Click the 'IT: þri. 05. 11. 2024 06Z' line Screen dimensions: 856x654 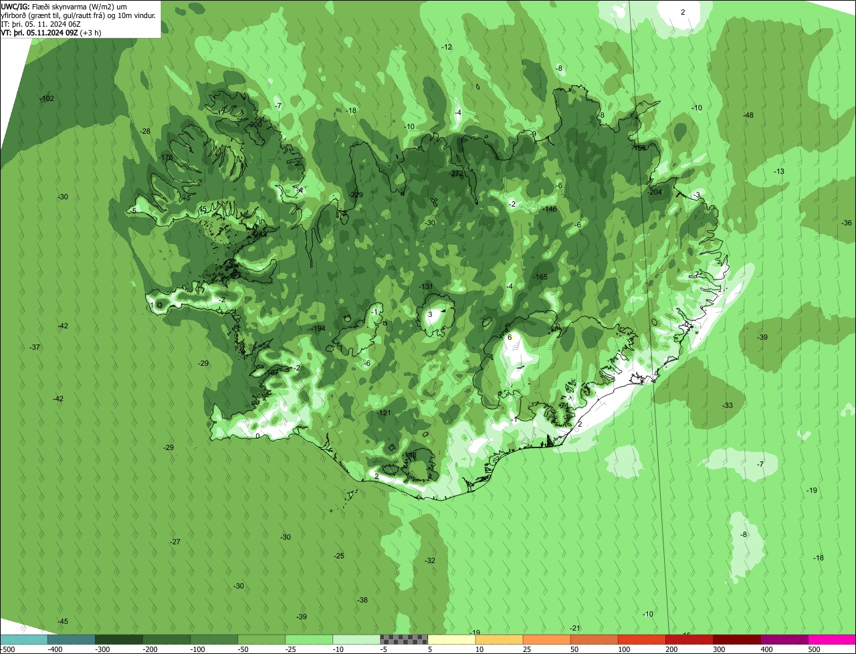pyautogui.click(x=41, y=23)
